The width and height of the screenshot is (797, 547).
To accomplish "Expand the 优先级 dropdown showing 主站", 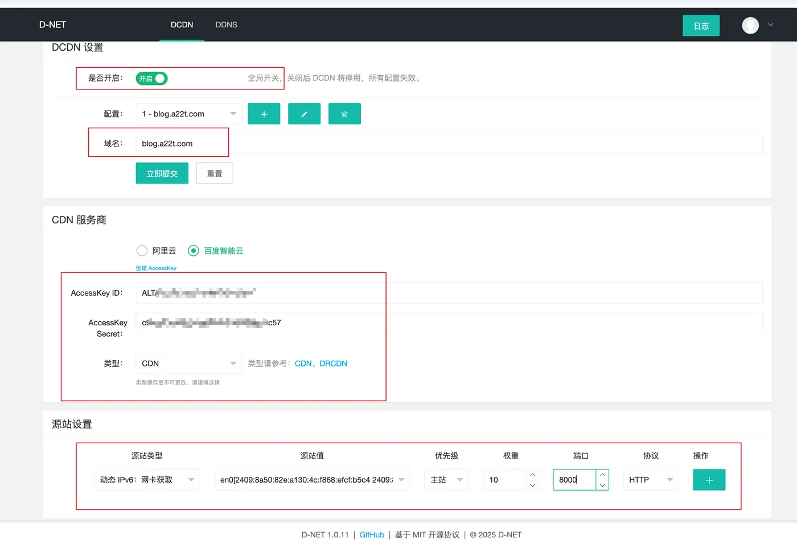I will [446, 479].
